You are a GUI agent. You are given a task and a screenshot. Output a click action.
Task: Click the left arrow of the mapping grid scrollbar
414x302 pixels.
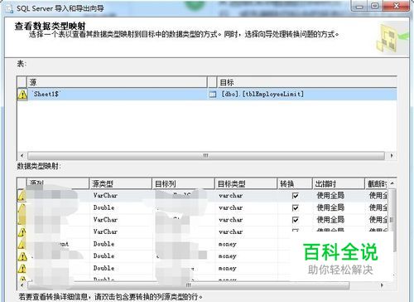[x=22, y=285]
